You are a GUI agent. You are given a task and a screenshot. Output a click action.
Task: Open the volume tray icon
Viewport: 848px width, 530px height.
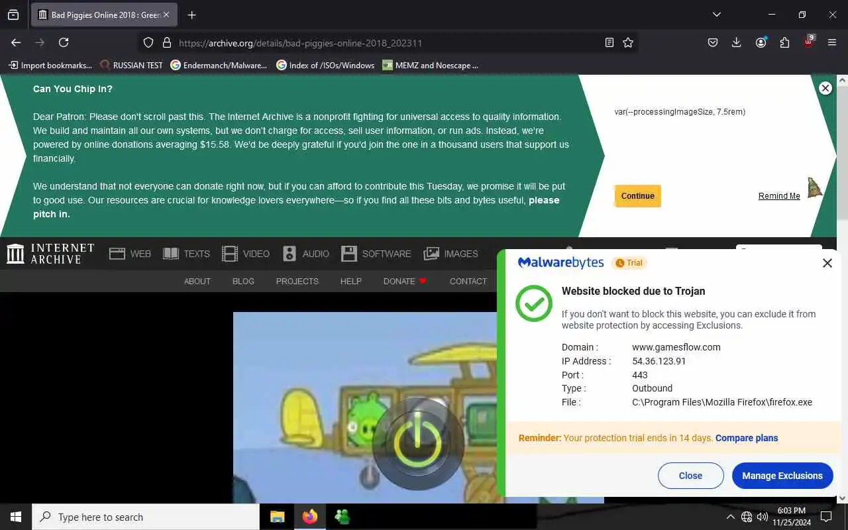tap(763, 517)
